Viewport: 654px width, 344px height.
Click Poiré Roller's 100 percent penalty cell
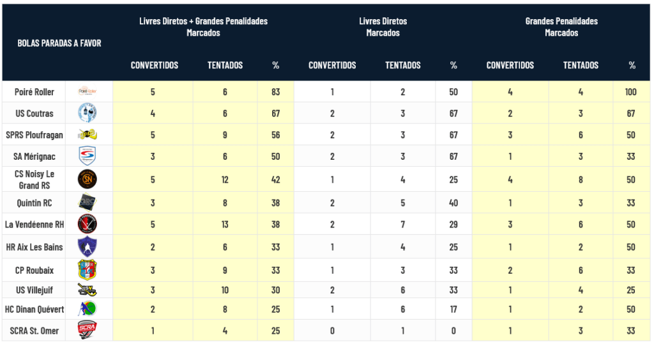pyautogui.click(x=630, y=92)
